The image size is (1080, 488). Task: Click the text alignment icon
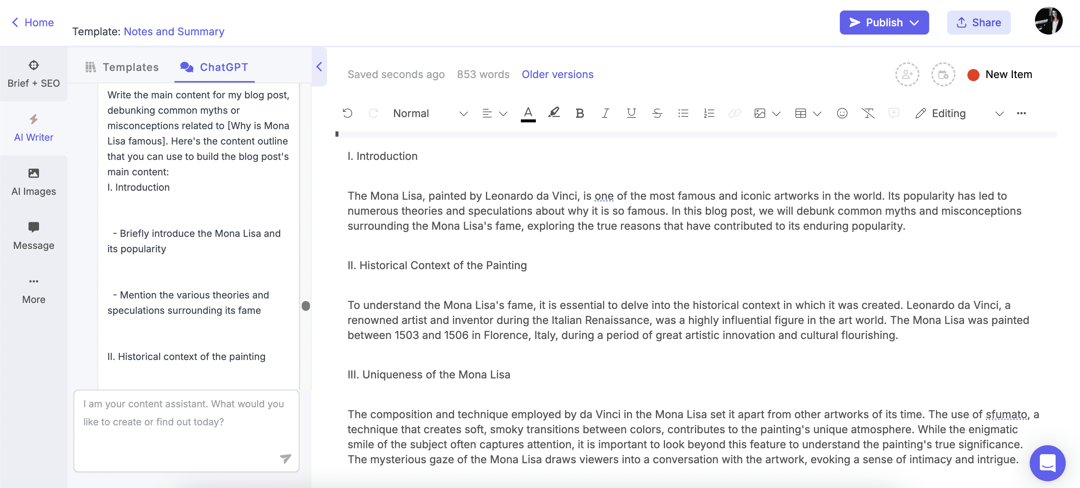[x=487, y=113]
